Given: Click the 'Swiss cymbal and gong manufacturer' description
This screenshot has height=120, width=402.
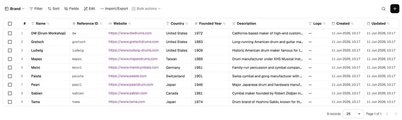Looking at the screenshot, I should coord(268,76).
